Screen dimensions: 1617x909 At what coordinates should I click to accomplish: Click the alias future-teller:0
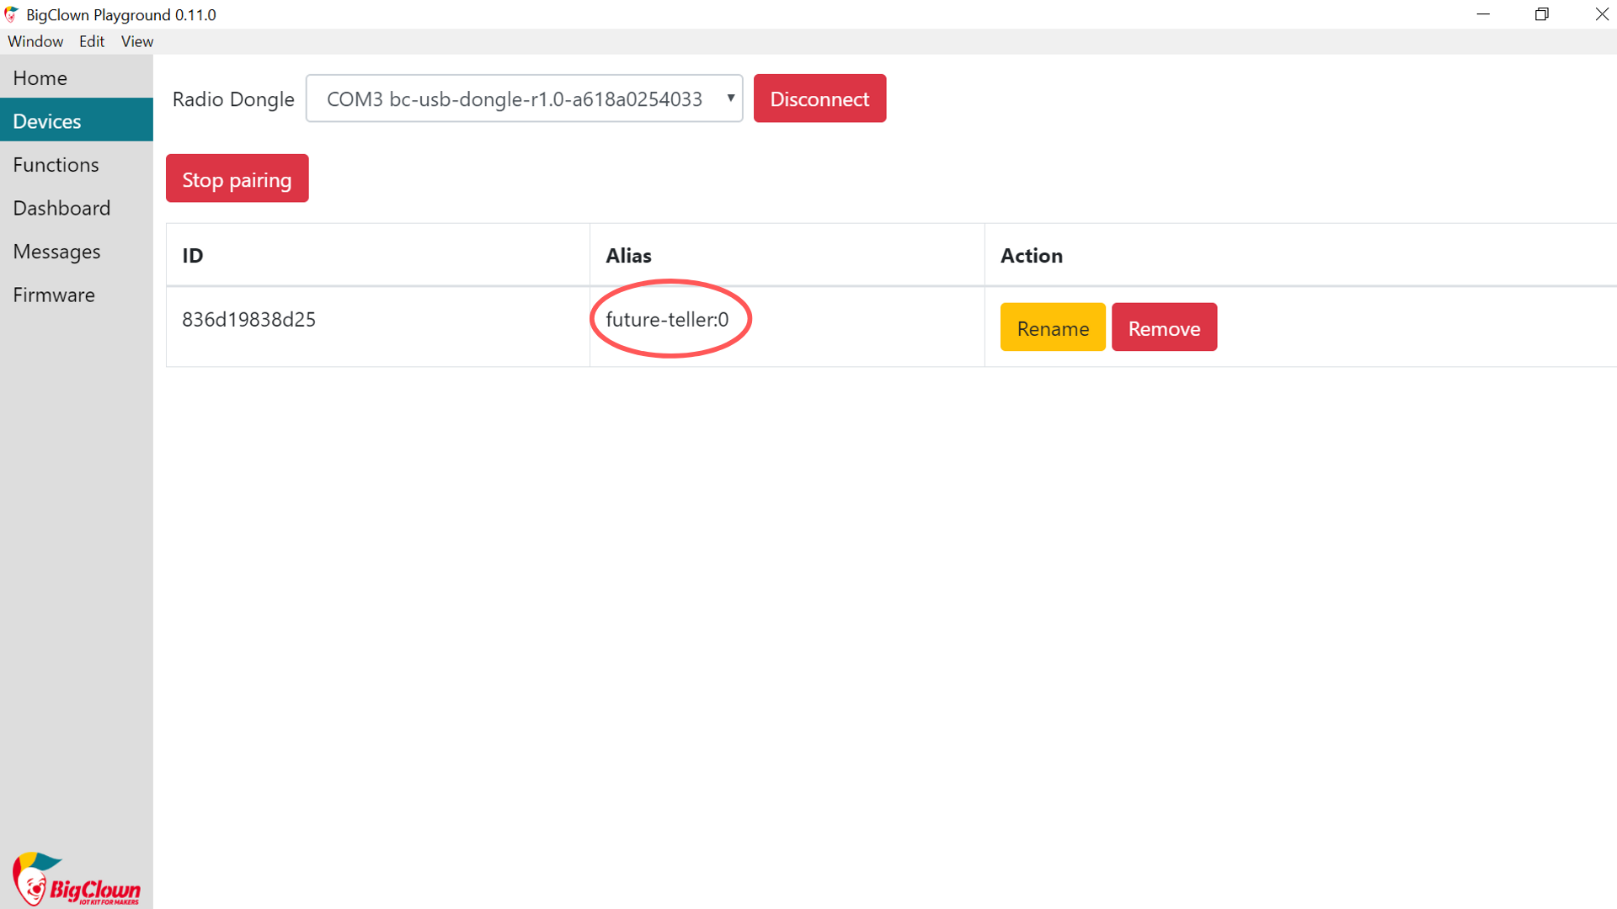pyautogui.click(x=667, y=320)
